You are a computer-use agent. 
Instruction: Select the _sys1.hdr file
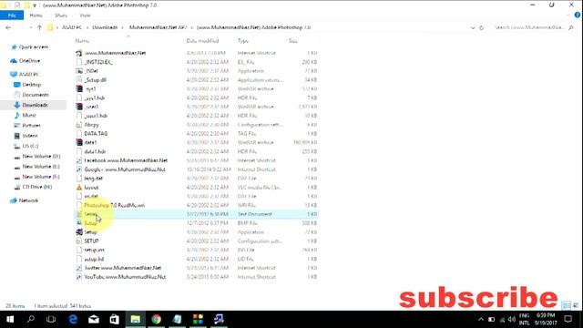[x=95, y=97]
